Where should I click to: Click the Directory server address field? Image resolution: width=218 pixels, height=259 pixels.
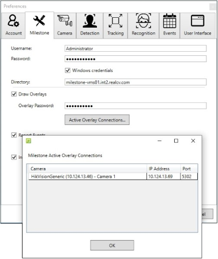pyautogui.click(x=136, y=82)
